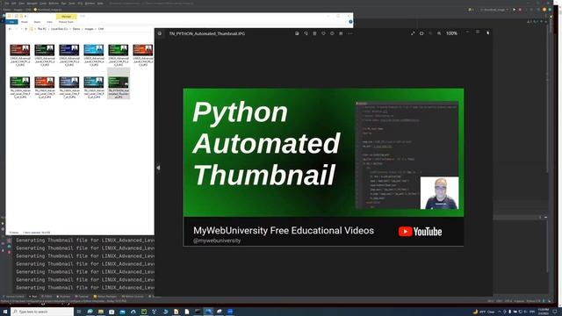Click the file info icon in Photos toolbar
The image size is (562, 316).
(332, 33)
